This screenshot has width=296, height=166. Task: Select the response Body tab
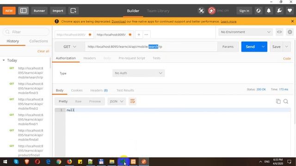(60, 90)
